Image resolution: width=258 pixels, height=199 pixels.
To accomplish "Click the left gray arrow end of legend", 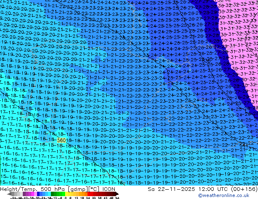I will click(x=9, y=194).
